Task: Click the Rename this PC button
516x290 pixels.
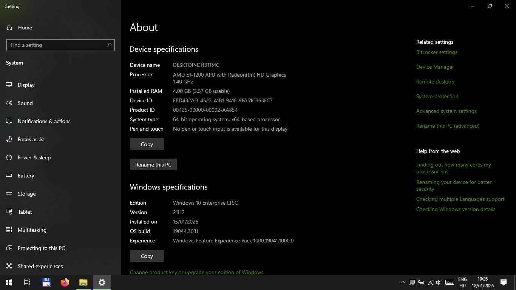Action: 153,165
